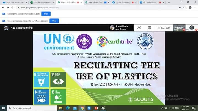Click the You are presenting avatar
Screen dimensions: 198x111
point(6,28)
